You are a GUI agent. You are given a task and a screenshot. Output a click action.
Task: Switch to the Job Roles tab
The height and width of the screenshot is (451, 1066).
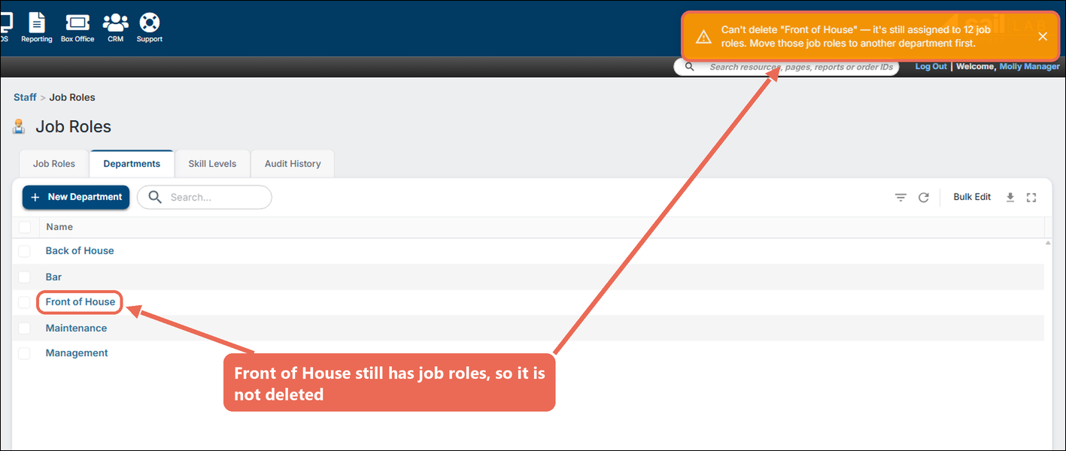click(x=54, y=164)
